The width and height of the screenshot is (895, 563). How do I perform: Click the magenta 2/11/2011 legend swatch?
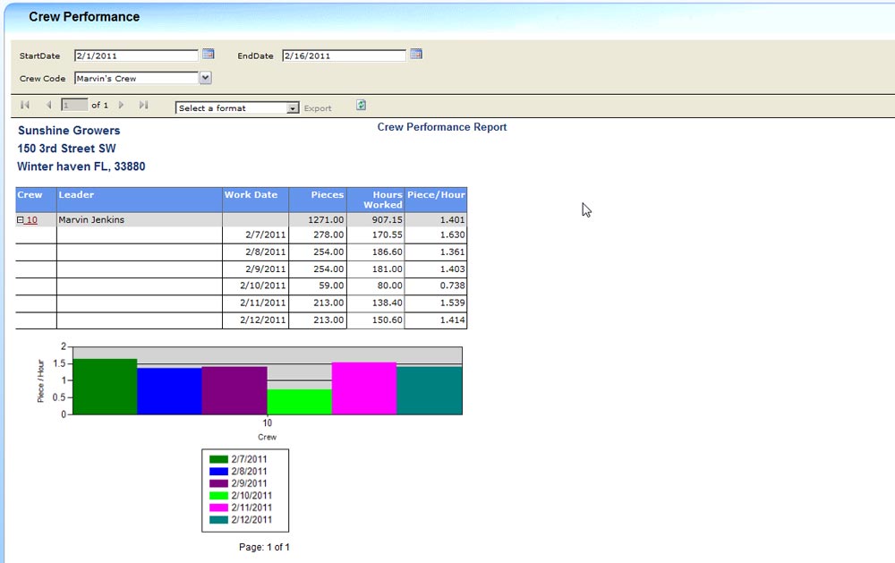[x=218, y=508]
